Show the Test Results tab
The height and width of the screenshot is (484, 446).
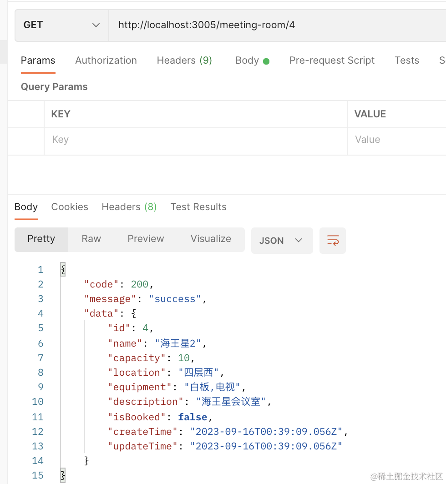pos(198,207)
